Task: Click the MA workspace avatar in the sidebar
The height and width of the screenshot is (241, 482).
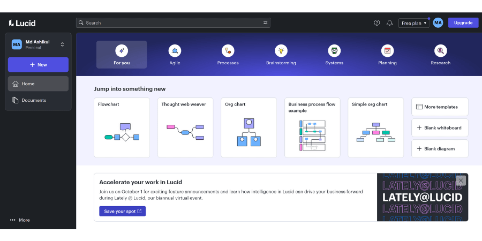Action: pos(17,44)
